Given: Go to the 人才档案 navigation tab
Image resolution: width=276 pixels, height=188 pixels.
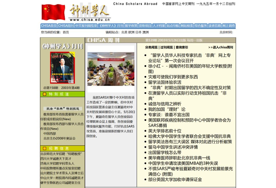Looking at the screenshot, I should (159, 26).
